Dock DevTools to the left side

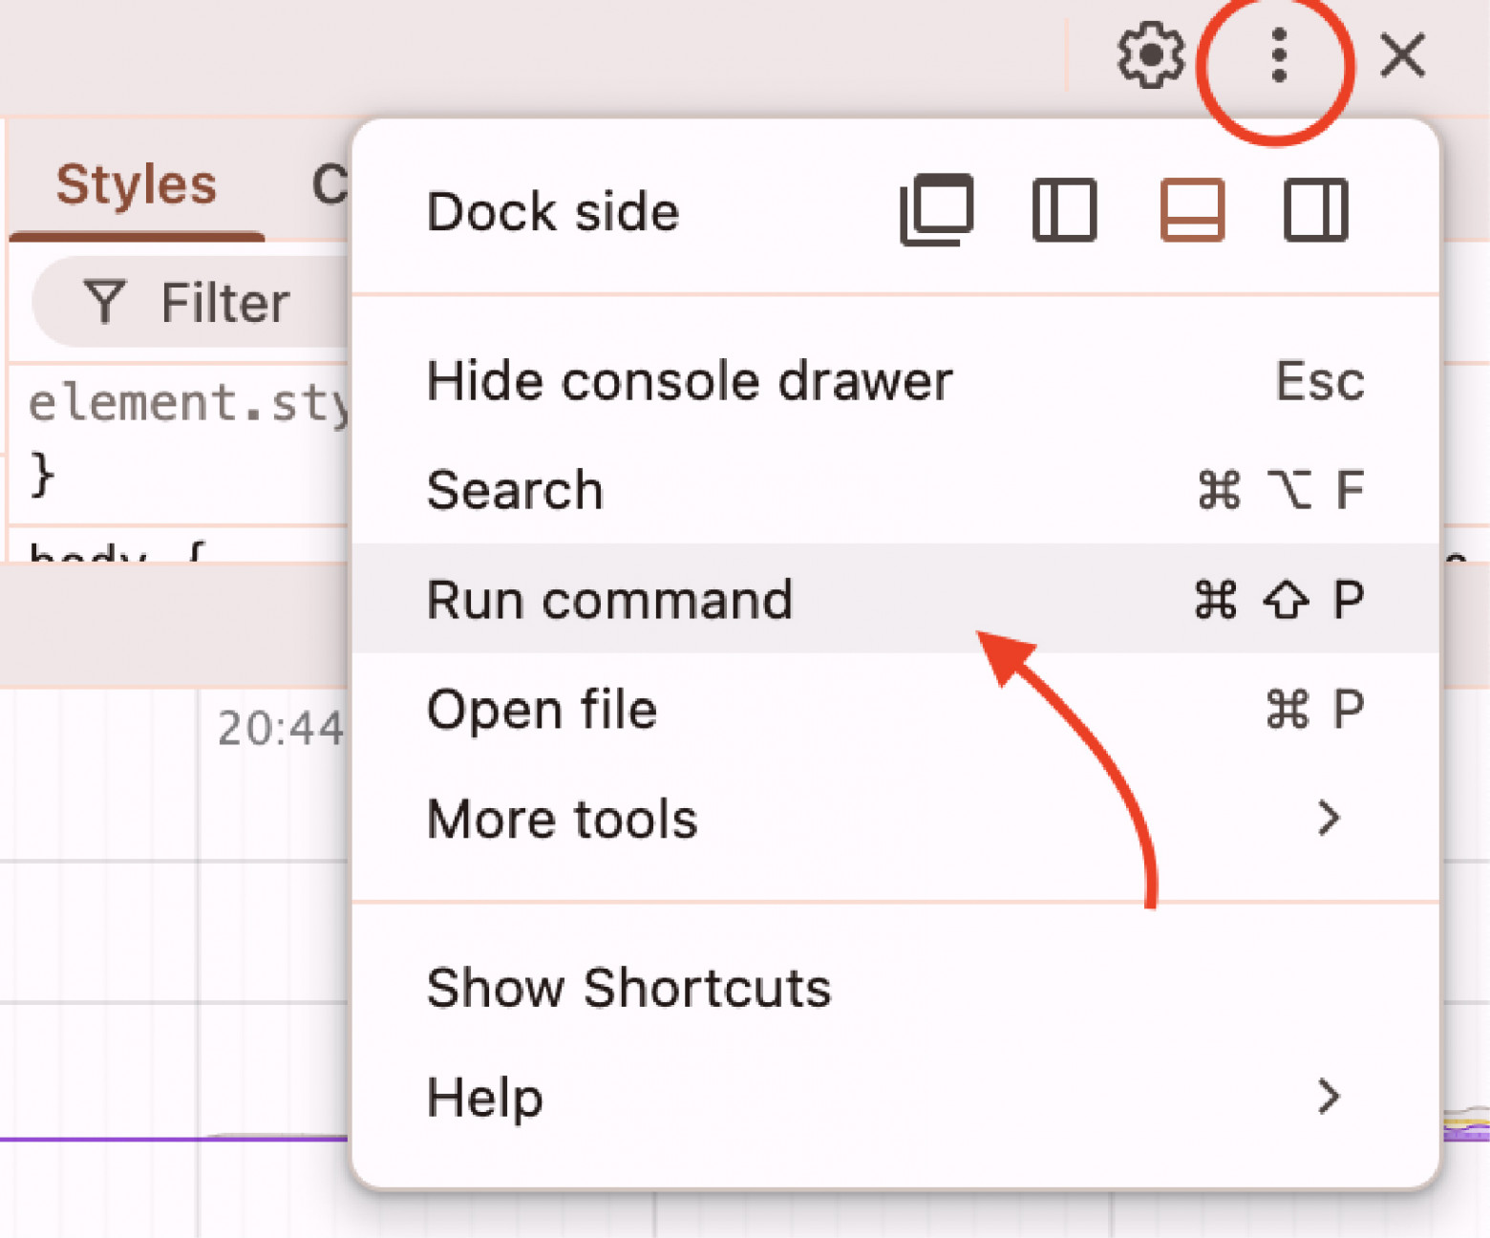[x=1064, y=210]
